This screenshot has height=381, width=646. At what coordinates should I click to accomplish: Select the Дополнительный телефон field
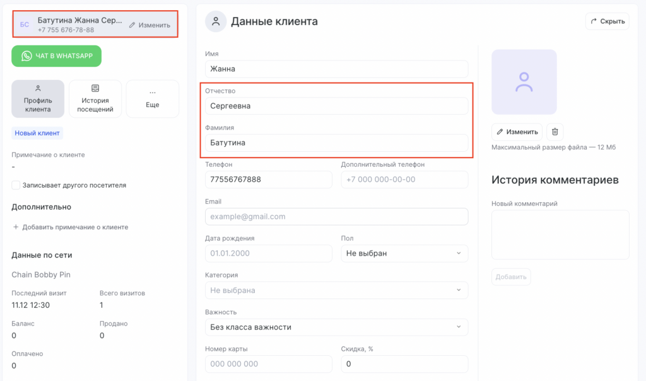tap(404, 179)
